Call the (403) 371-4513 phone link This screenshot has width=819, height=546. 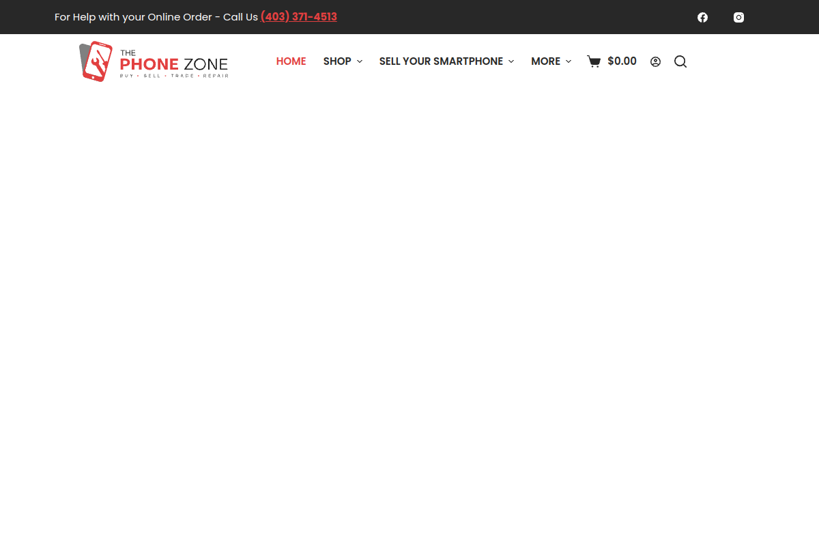click(x=299, y=17)
